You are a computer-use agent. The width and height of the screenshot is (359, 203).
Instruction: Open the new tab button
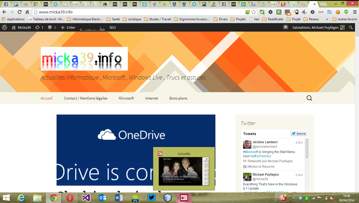(x=323, y=4)
